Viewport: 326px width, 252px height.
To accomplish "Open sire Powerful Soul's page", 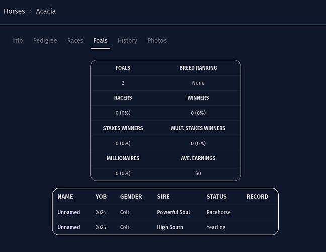I will [173, 212].
